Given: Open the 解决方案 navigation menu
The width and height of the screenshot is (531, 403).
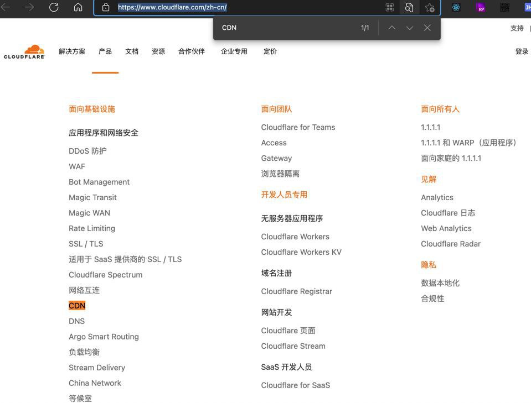Looking at the screenshot, I should click(72, 51).
